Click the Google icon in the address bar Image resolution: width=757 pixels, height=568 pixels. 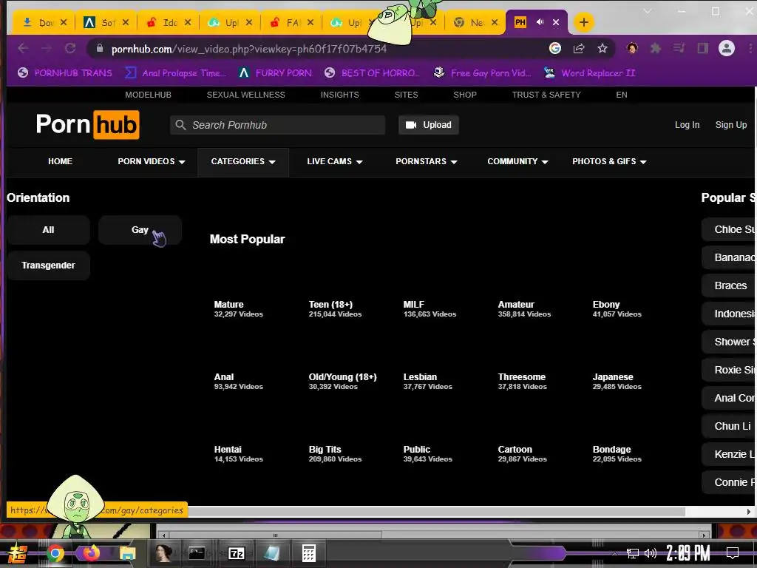click(555, 48)
